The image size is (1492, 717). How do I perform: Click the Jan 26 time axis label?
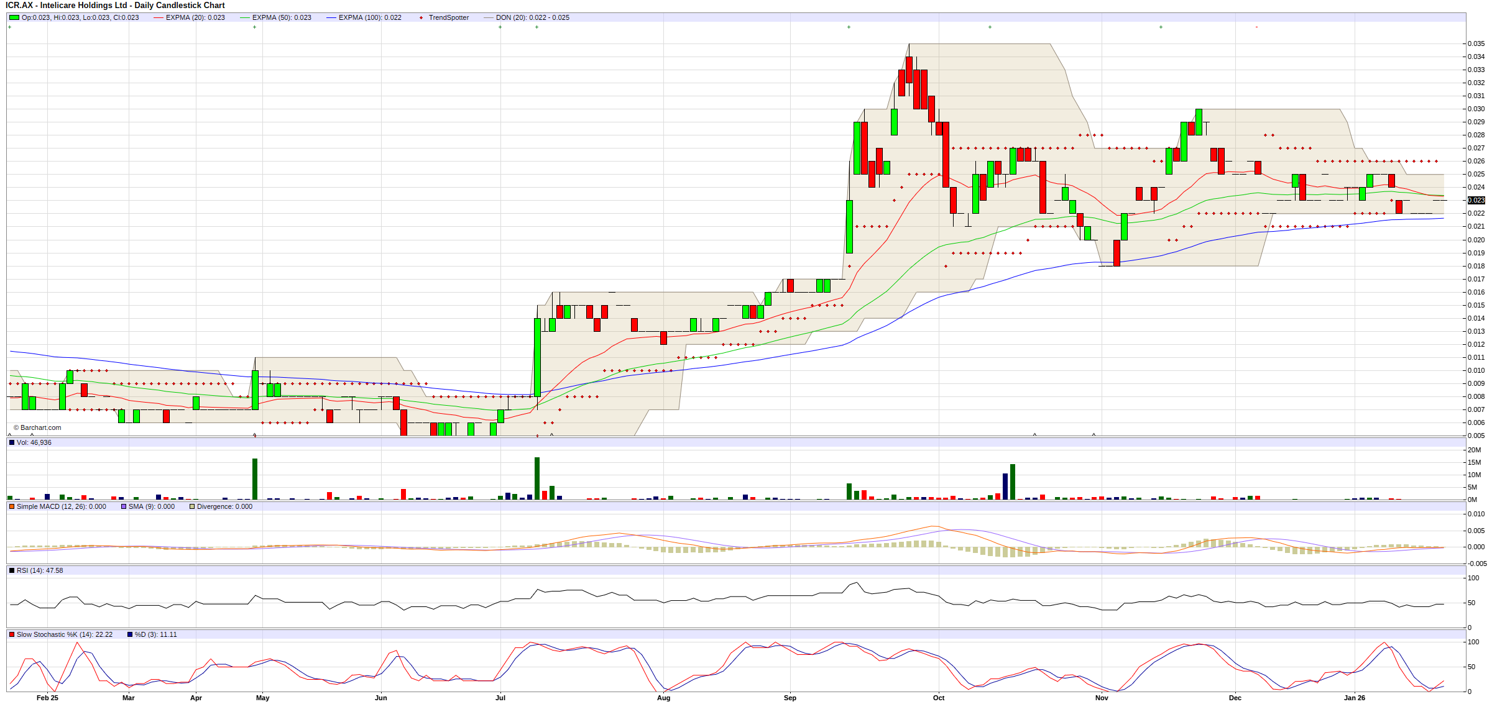click(1354, 698)
